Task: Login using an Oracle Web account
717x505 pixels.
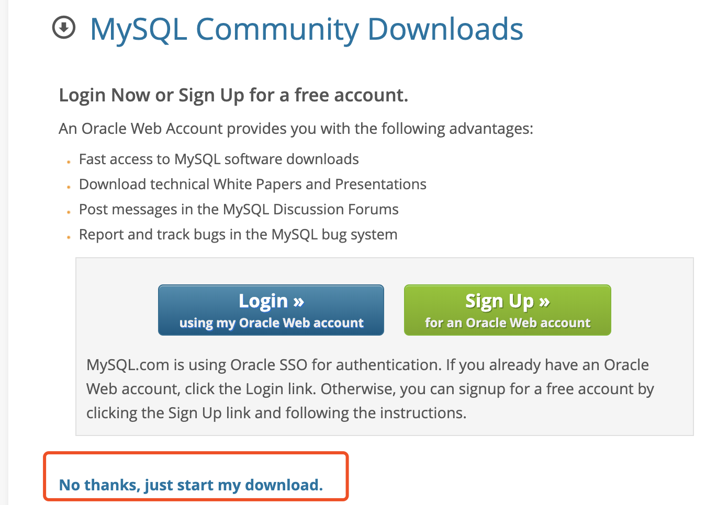Action: coord(271,309)
